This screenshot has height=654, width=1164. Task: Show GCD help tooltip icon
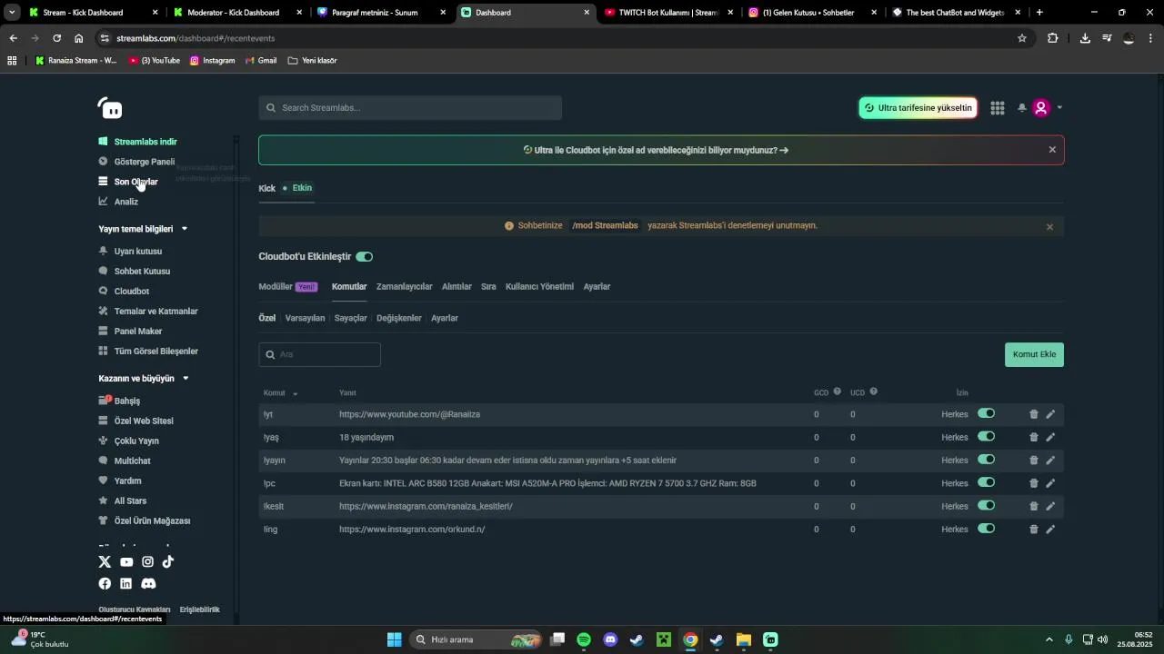(x=837, y=391)
